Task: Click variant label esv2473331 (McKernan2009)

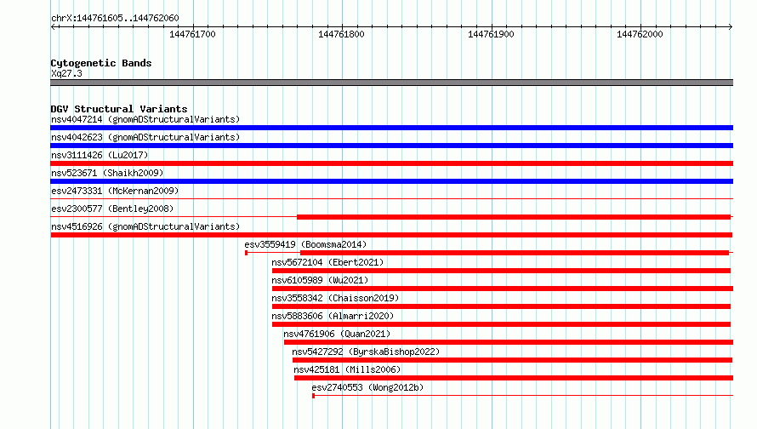Action: pyautogui.click(x=115, y=191)
